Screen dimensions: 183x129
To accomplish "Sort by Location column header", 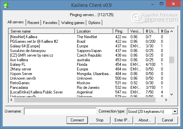I will 94,31.
